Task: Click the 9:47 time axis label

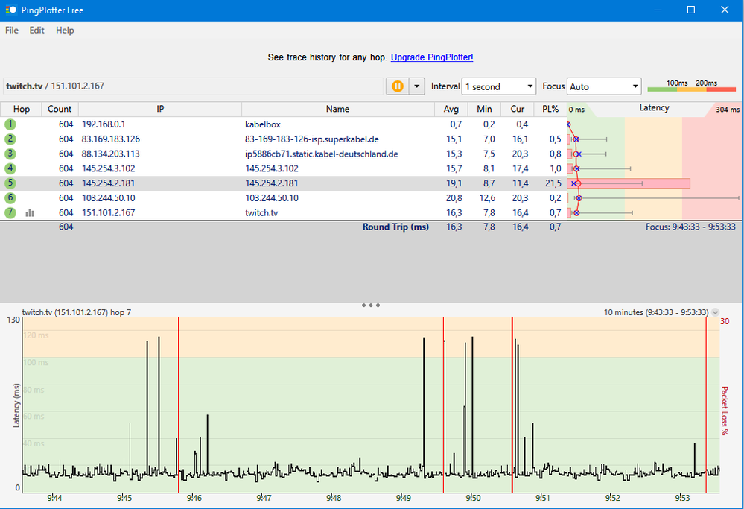Action: [264, 498]
